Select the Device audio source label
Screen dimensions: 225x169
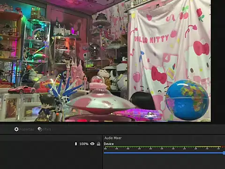tap(109, 144)
